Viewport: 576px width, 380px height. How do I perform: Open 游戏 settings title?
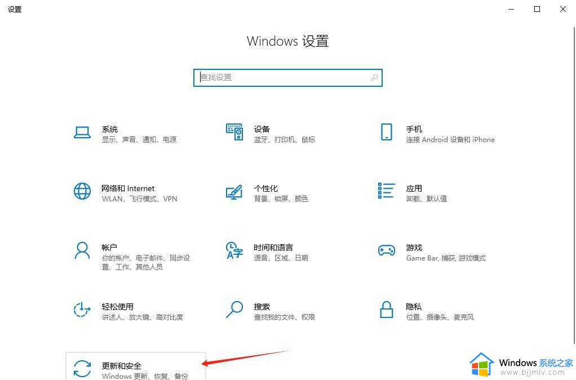point(414,248)
